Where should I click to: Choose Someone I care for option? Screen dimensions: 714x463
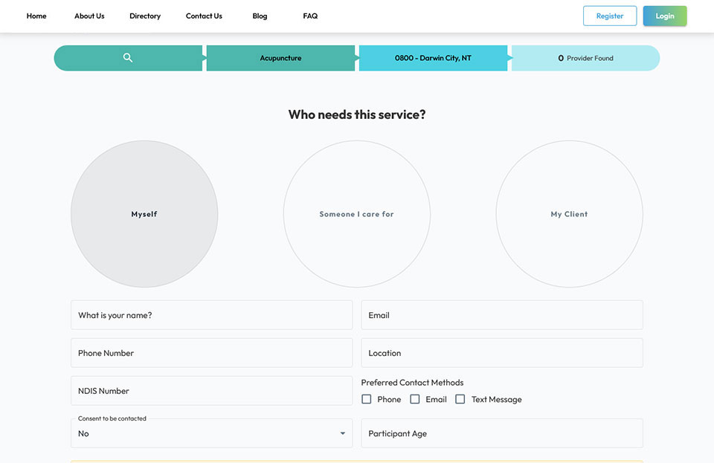click(357, 214)
